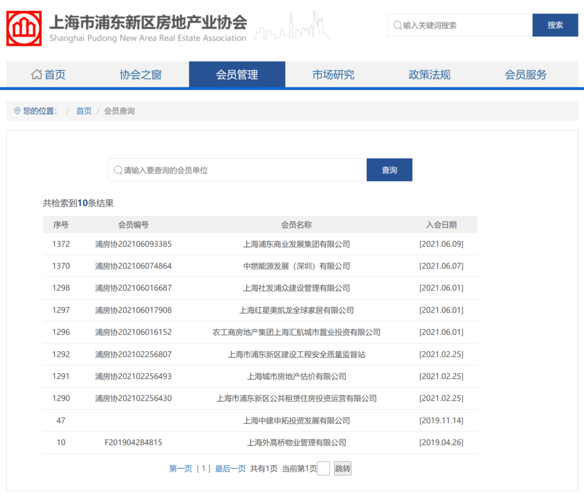Click the location pin icon in breadcrumb
This screenshot has width=584, height=497.
[17, 111]
